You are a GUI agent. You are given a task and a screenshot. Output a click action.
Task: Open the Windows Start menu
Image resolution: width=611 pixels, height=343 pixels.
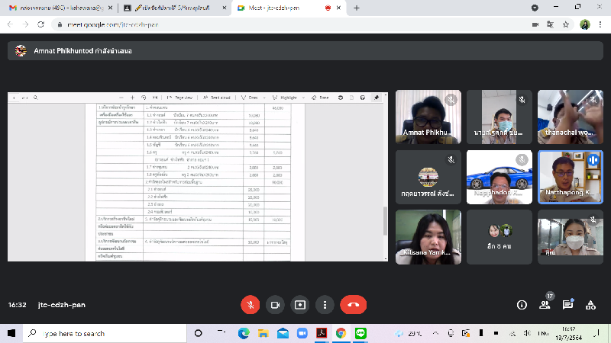pyautogui.click(x=11, y=333)
